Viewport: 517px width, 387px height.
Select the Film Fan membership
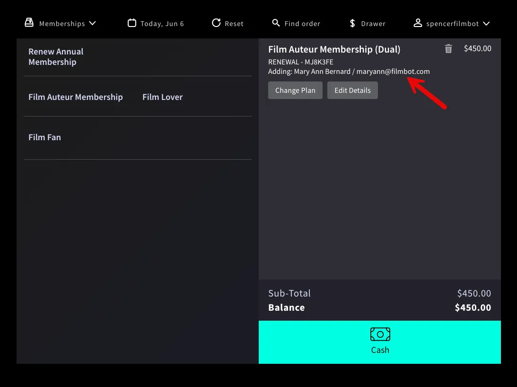point(44,137)
